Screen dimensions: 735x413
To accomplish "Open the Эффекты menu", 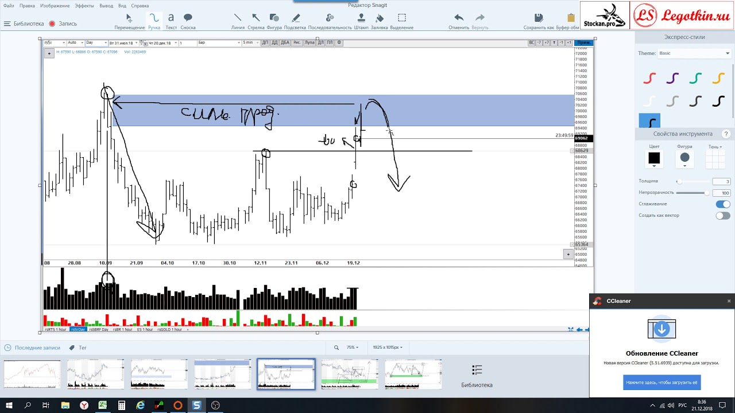I will point(84,6).
